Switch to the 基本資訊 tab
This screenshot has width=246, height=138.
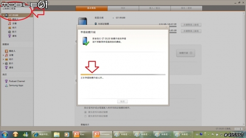[91, 8]
